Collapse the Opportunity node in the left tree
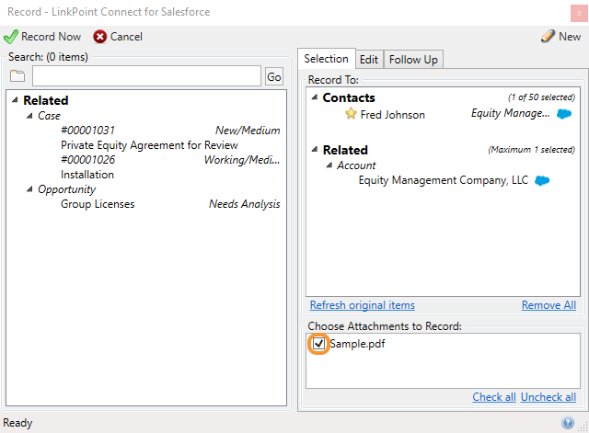The width and height of the screenshot is (589, 433). pyautogui.click(x=29, y=189)
